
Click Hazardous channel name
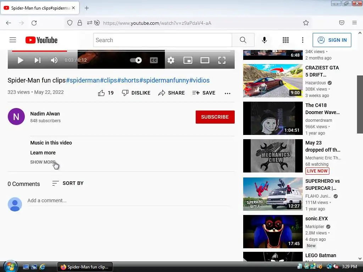click(315, 83)
